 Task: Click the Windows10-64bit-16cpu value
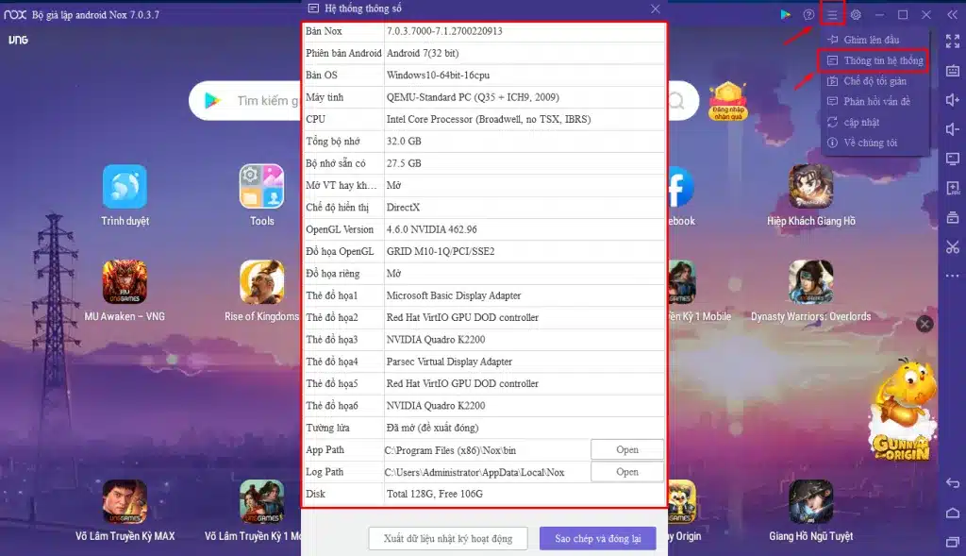[x=438, y=76]
